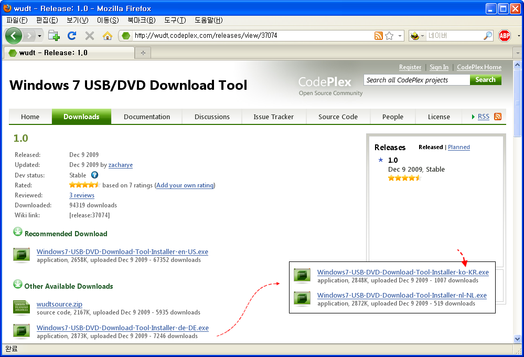
Task: Reload the page with the refresh icon
Action: (x=72, y=36)
